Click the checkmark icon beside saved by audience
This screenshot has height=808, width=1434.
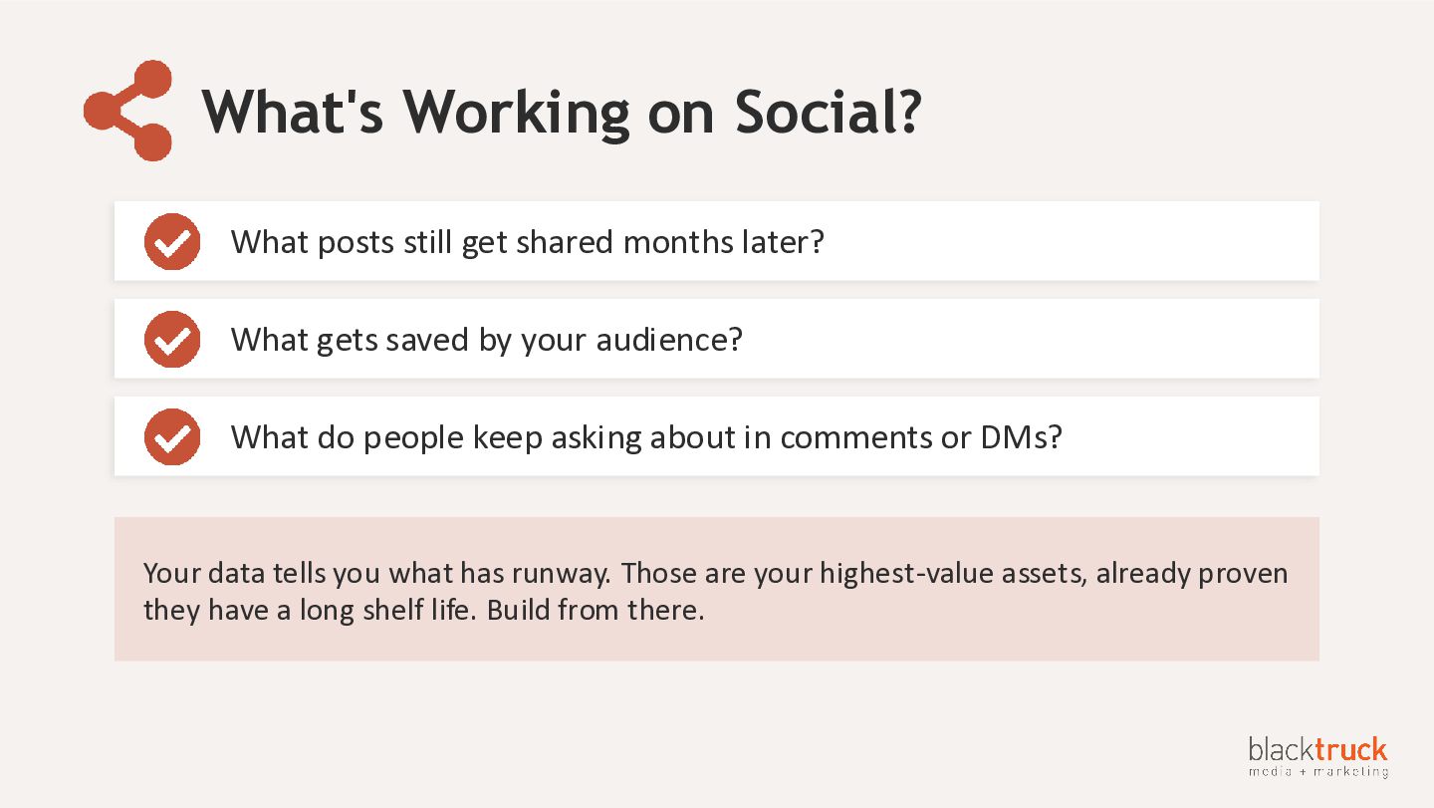(x=172, y=340)
